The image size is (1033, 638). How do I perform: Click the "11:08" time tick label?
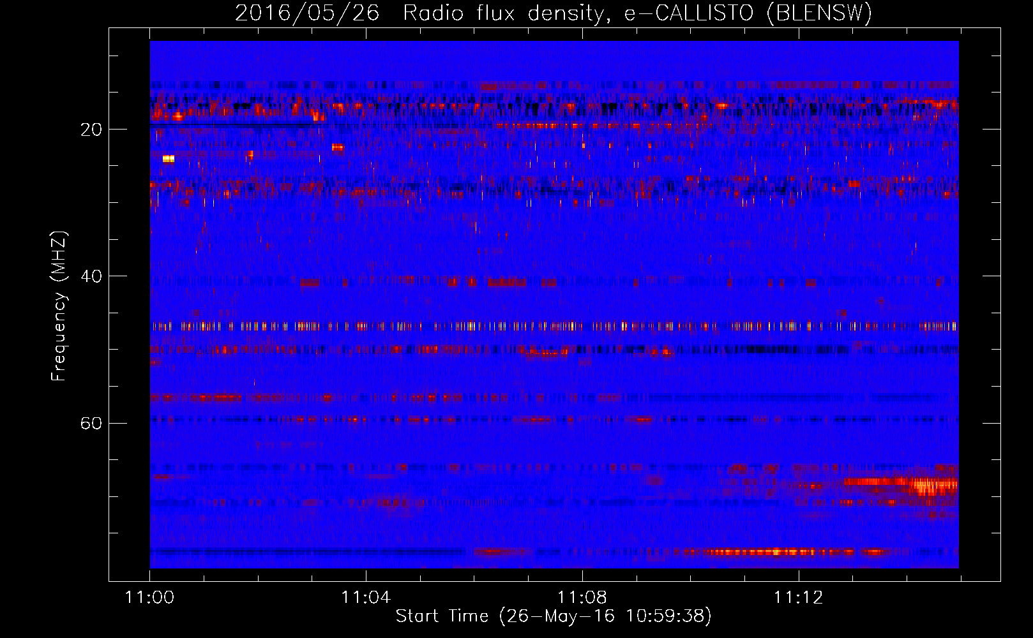pos(582,597)
